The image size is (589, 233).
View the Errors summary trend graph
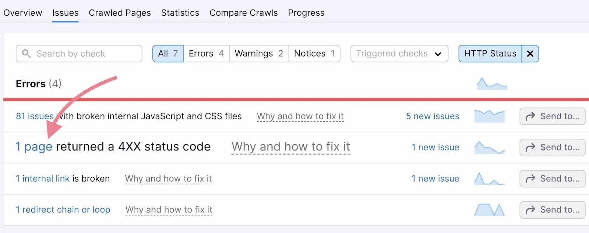tap(492, 84)
